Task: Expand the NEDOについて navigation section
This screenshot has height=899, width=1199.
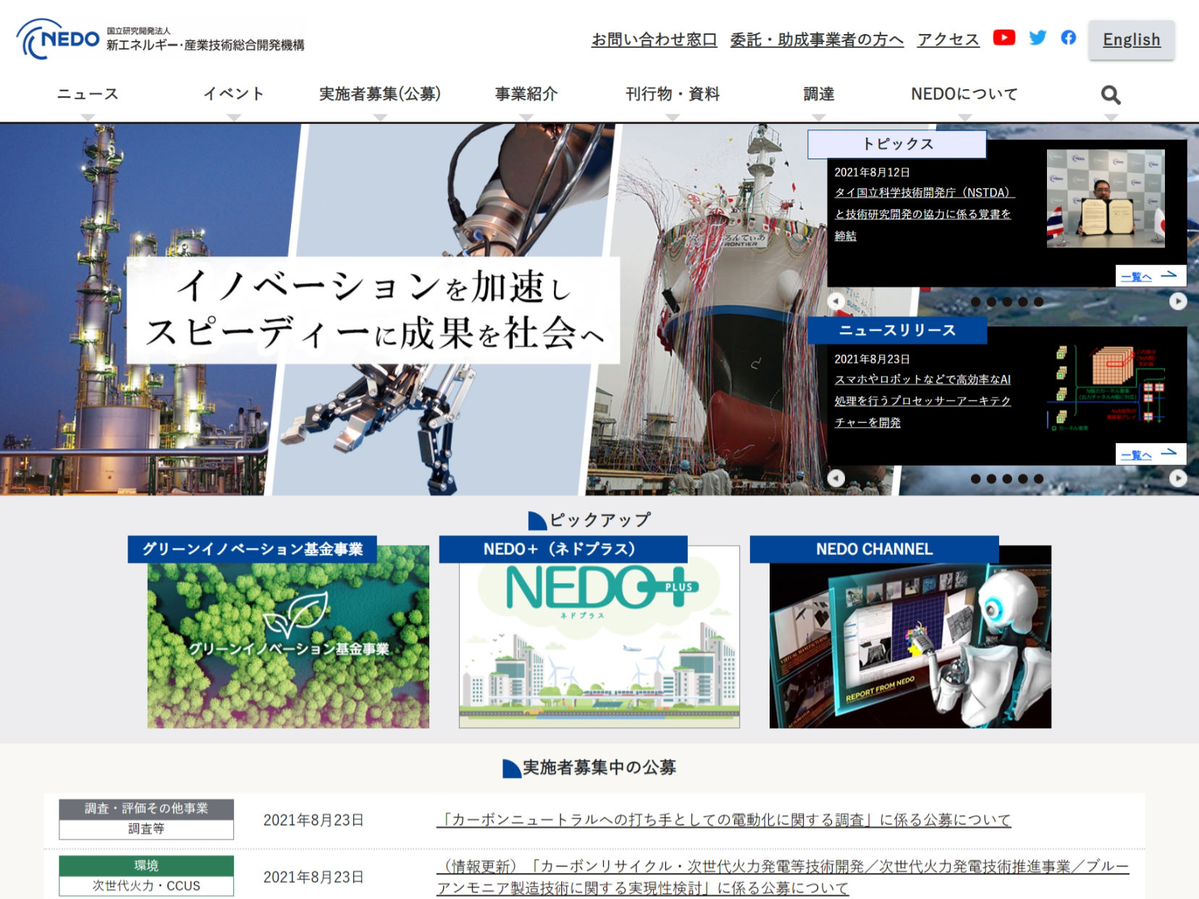Action: point(964,93)
